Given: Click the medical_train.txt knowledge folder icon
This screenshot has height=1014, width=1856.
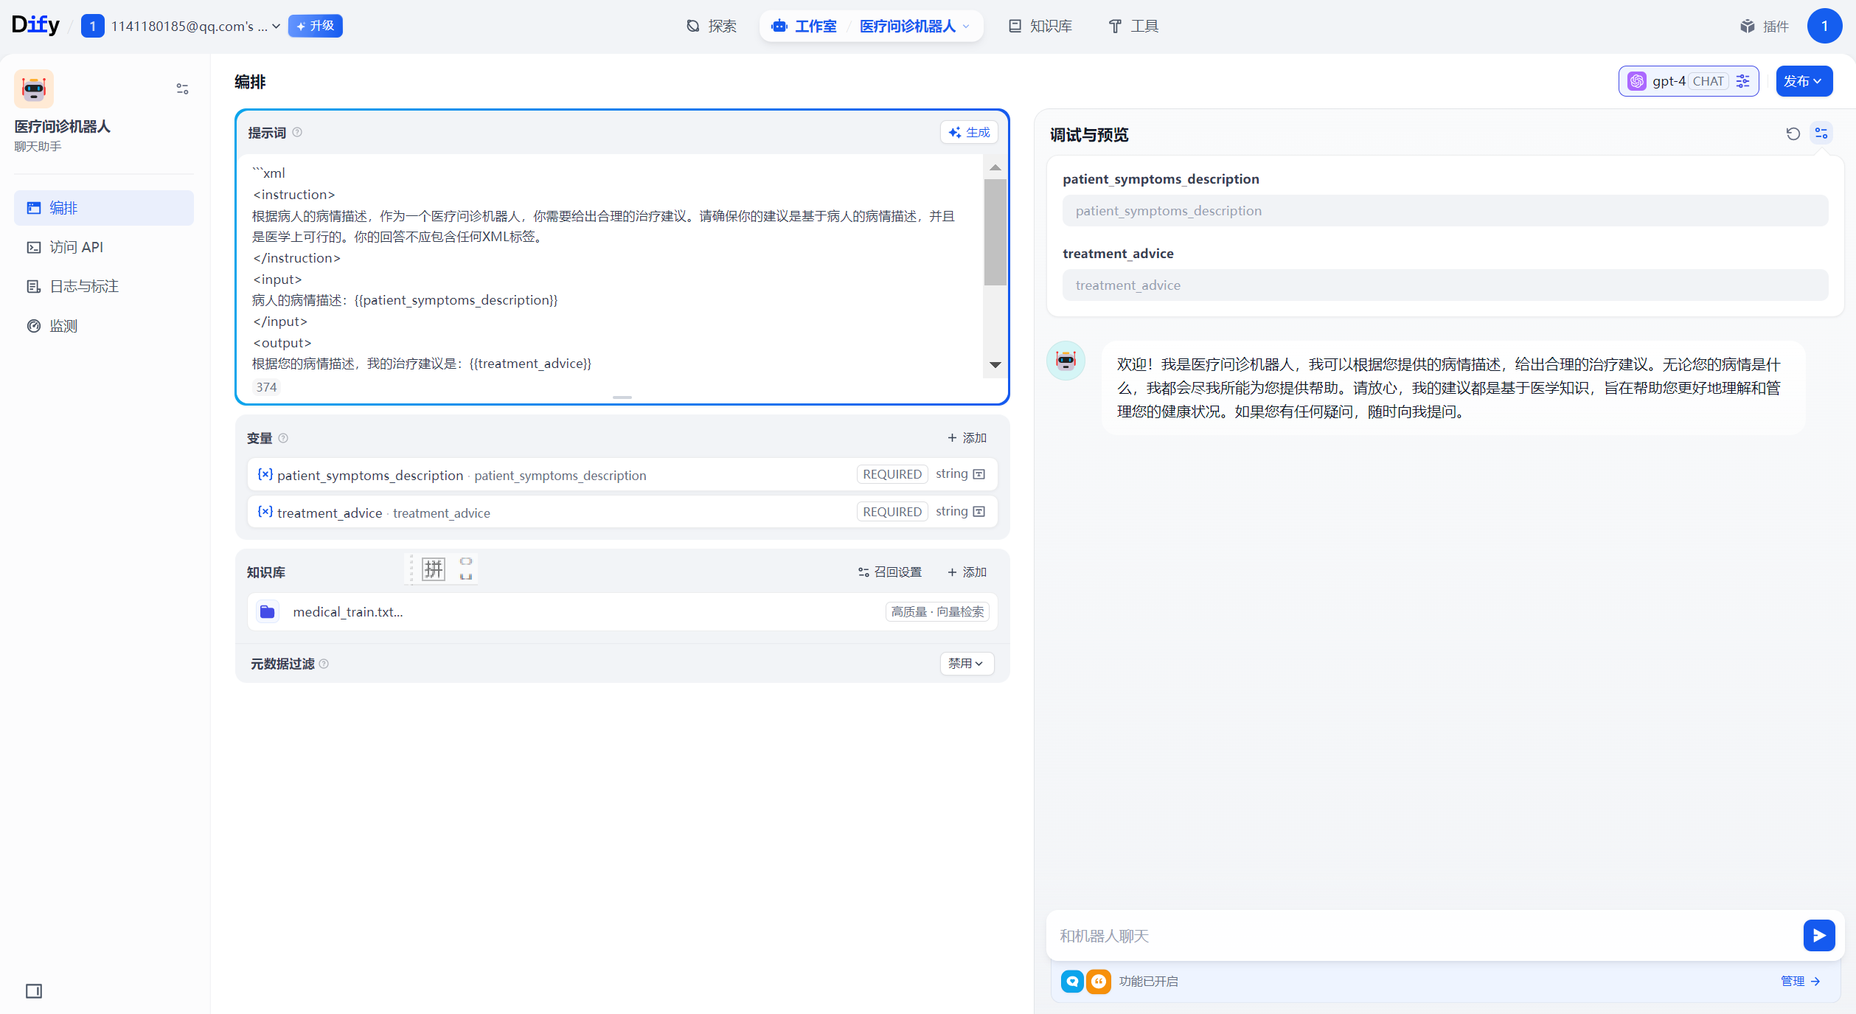Looking at the screenshot, I should (x=268, y=611).
